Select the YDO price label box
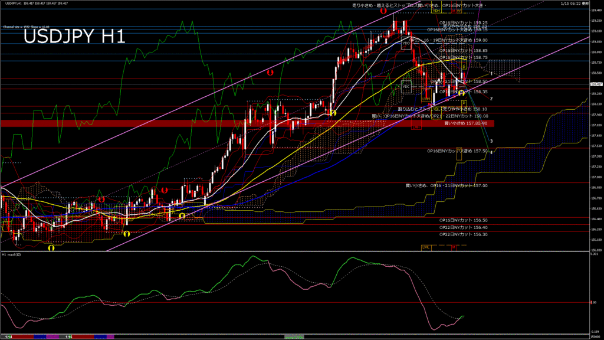604x340 pixels. (x=406, y=43)
